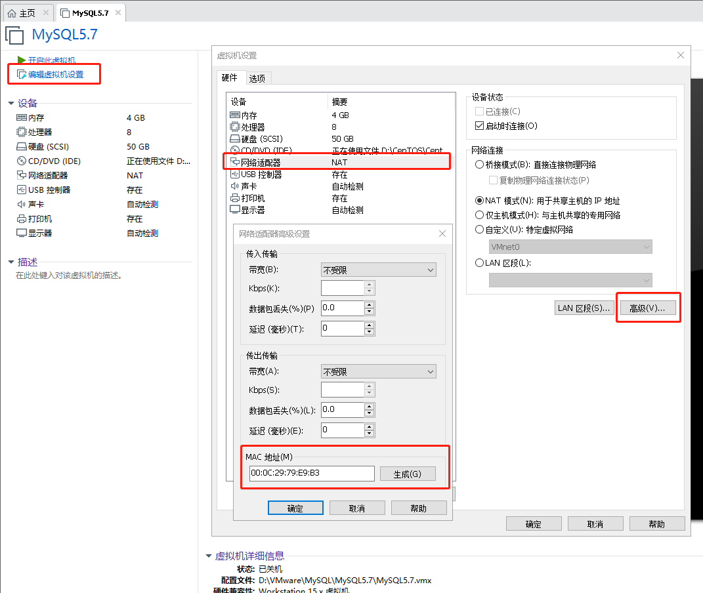The image size is (703, 593).
Task: Click the display icon in left 设备 list
Action: (21, 233)
